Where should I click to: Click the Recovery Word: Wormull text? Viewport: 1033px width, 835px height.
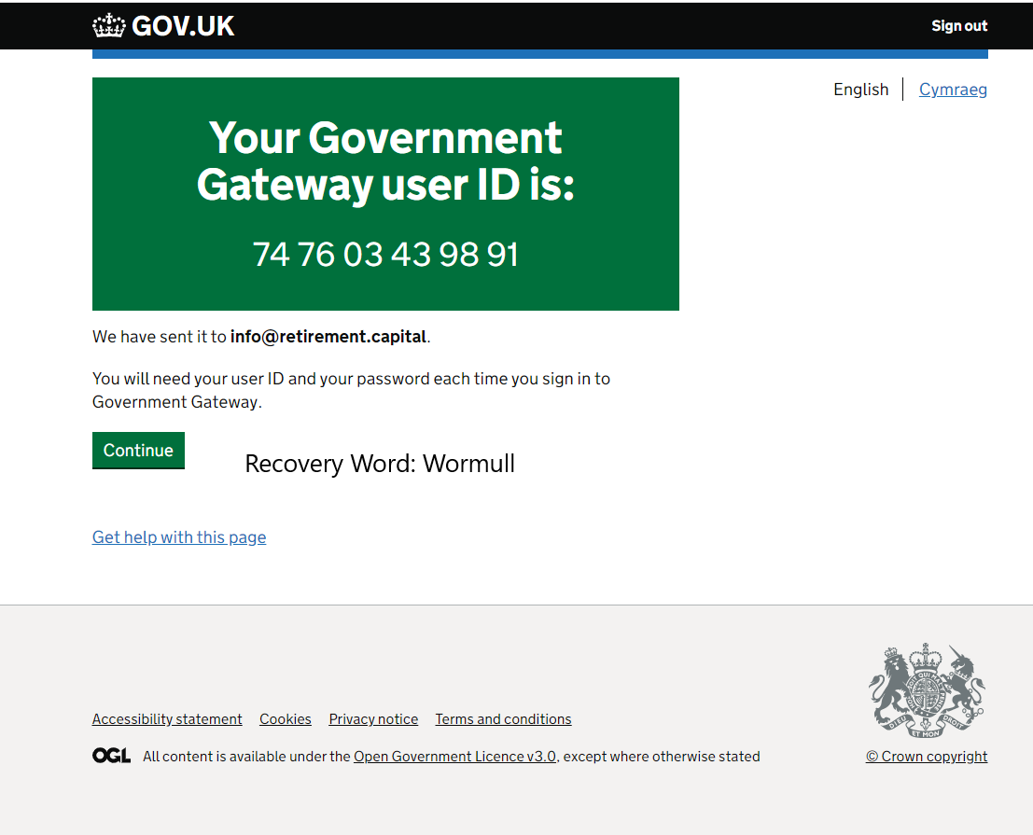(380, 464)
